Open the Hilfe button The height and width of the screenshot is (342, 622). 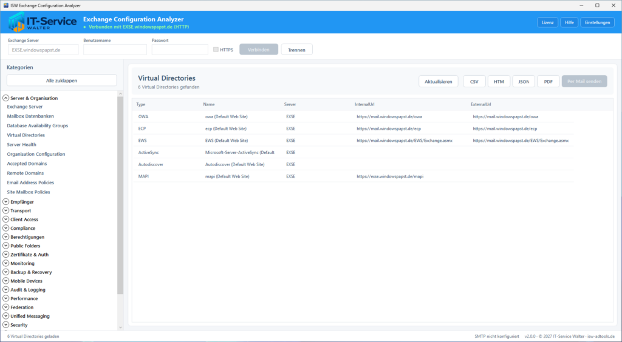point(569,22)
